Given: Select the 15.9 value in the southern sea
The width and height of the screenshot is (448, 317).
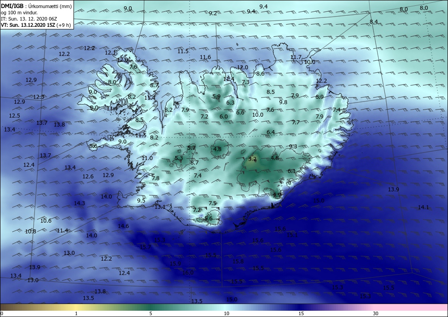Looking at the screenshot, I should [x=175, y=263].
